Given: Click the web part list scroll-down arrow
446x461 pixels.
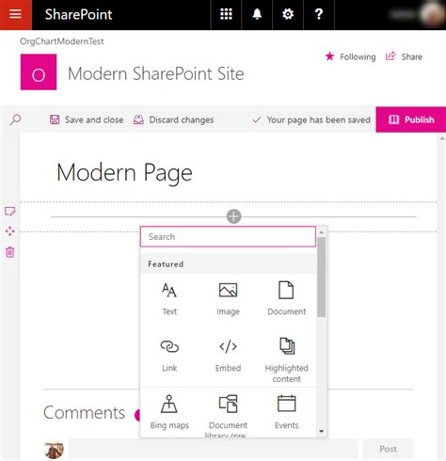Looking at the screenshot, I should (321, 432).
